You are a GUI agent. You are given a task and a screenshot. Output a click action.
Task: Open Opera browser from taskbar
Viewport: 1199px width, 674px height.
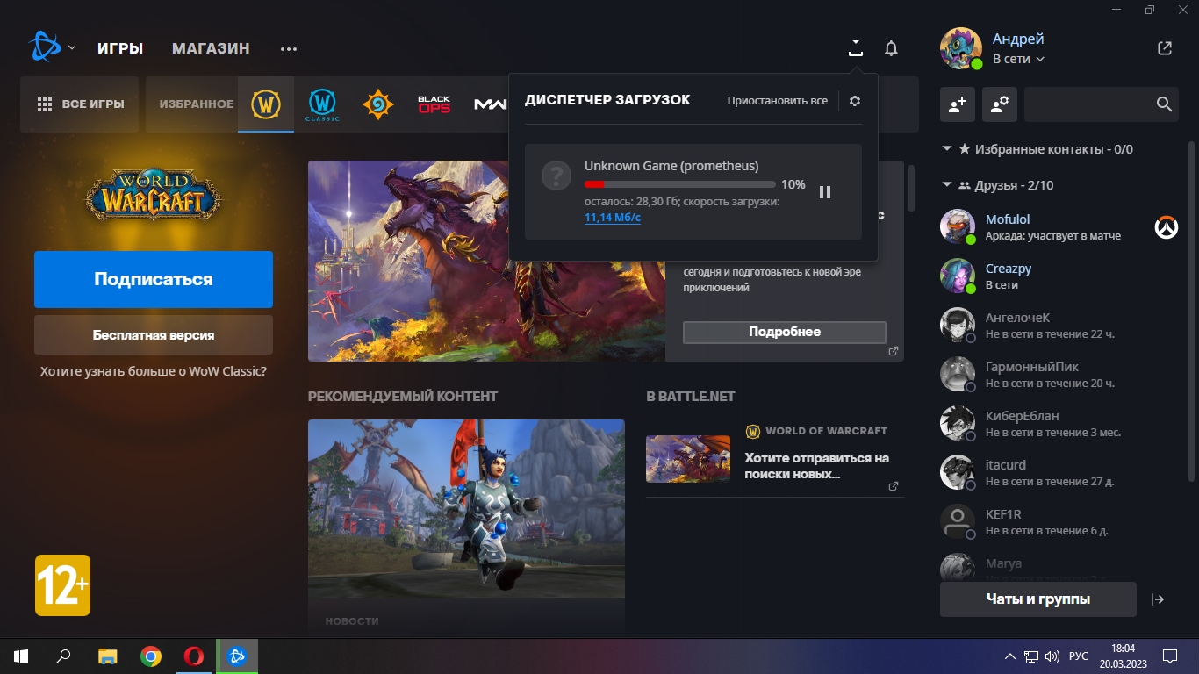194,656
